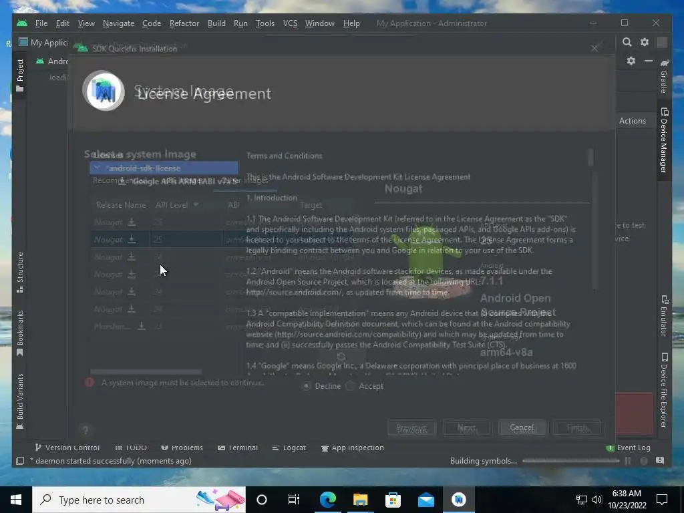684x513 pixels.
Task: Open the Structure tool window
Action: pyautogui.click(x=19, y=273)
